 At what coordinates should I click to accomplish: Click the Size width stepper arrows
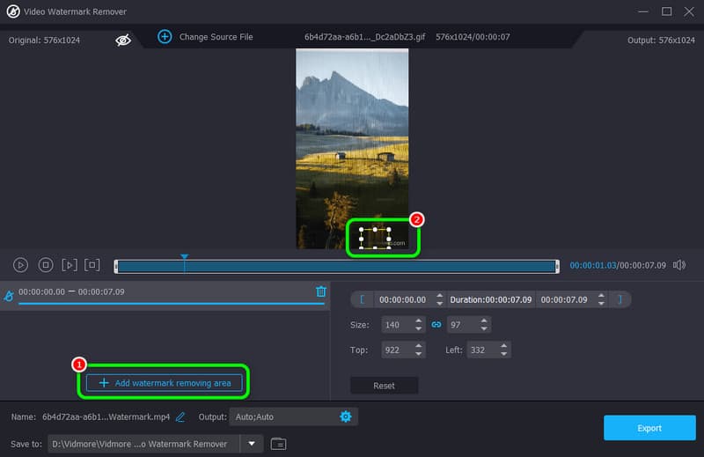(418, 325)
